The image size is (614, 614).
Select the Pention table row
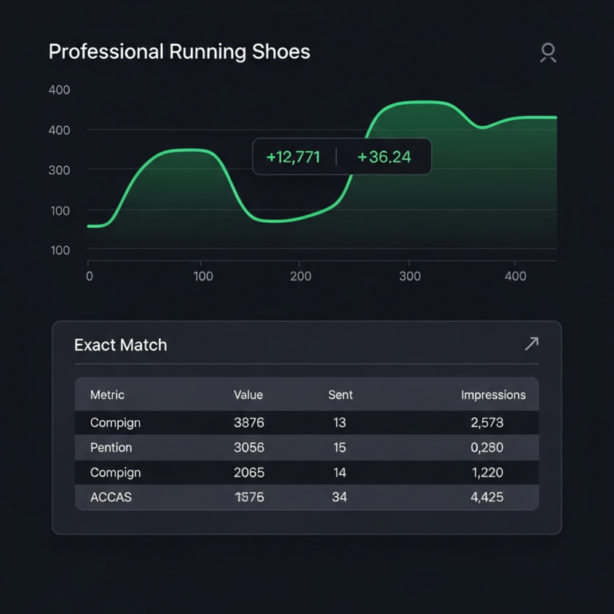tap(307, 447)
